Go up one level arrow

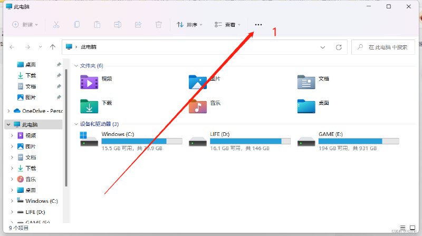(52, 47)
